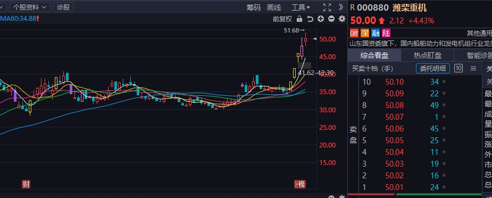The image size is (492, 198).
Task: Click the 诊股 button
Action: 63,7
